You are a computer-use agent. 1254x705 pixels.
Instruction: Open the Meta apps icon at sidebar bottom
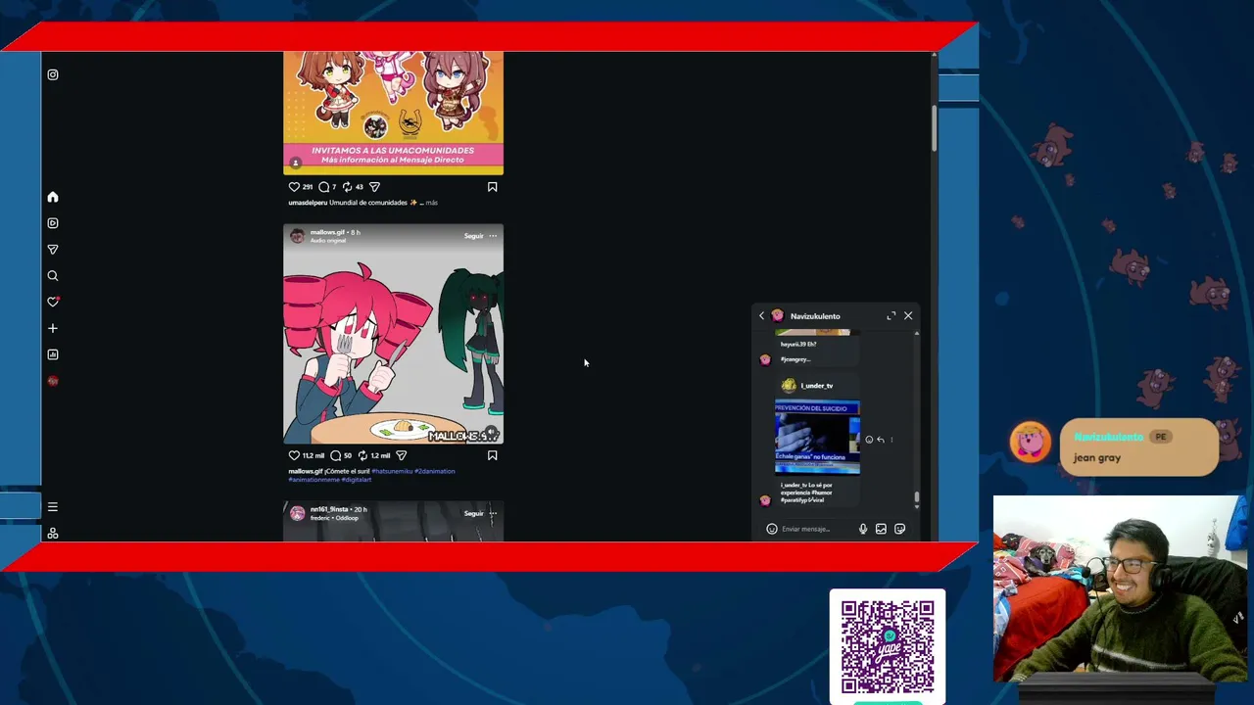[53, 533]
